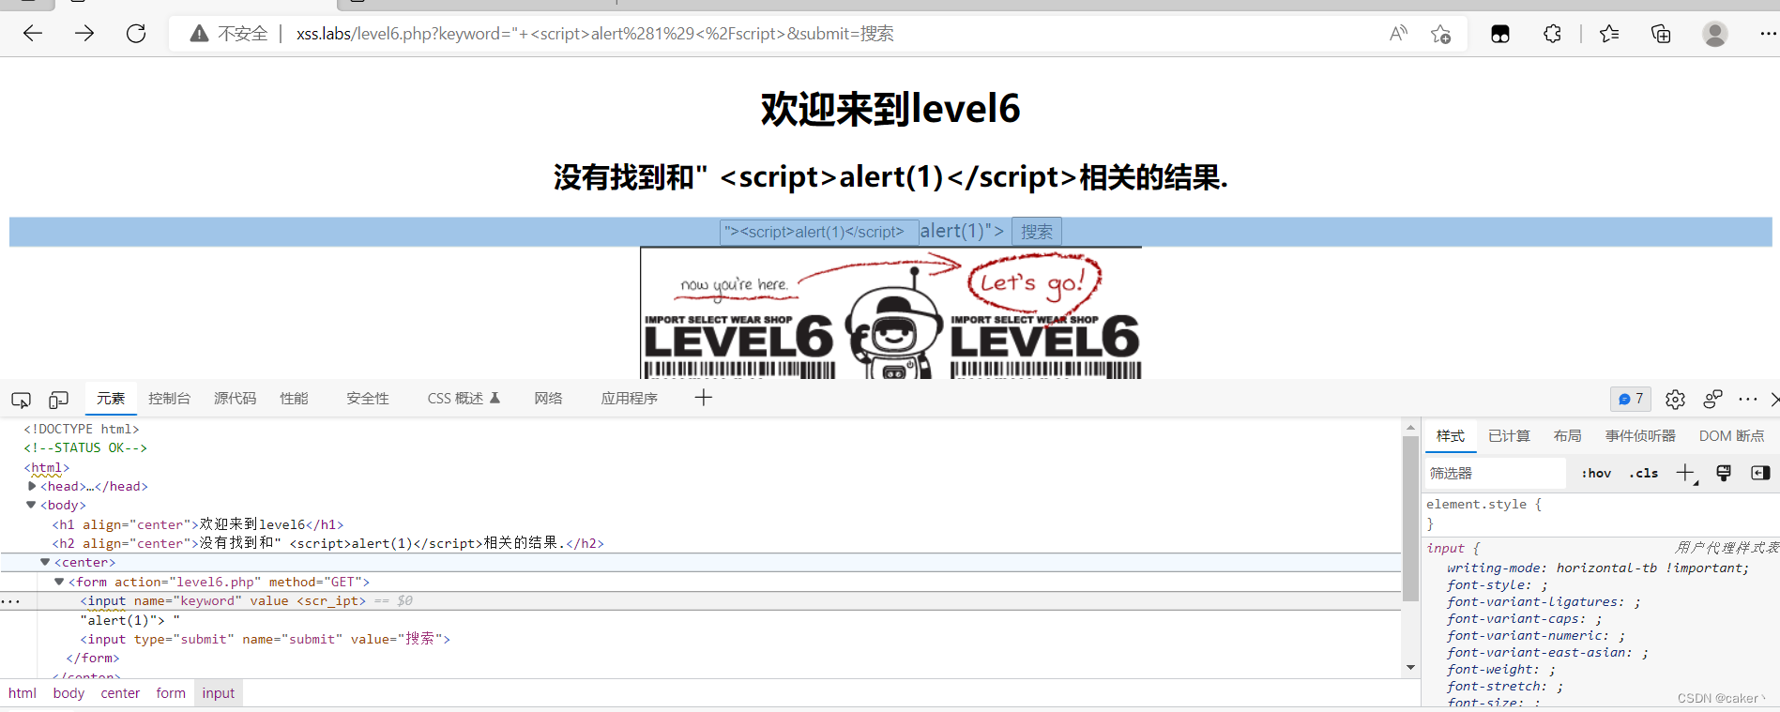Open actions menu for selected input node
This screenshot has width=1780, height=712.
pyautogui.click(x=10, y=601)
